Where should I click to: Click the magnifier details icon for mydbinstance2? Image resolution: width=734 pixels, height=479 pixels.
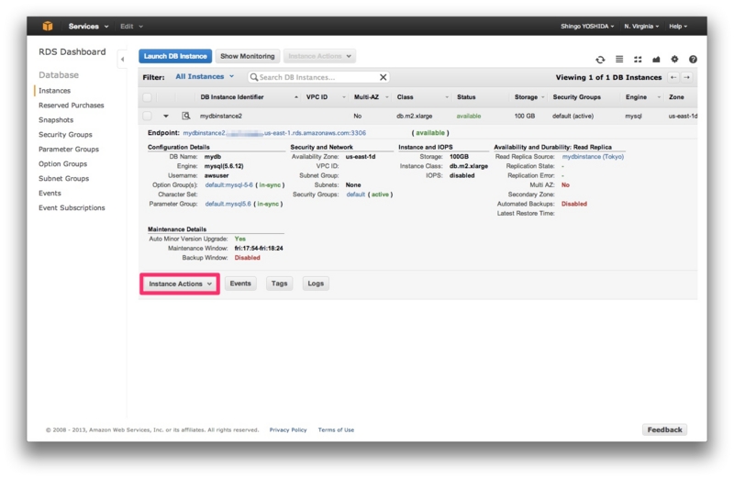pyautogui.click(x=186, y=116)
